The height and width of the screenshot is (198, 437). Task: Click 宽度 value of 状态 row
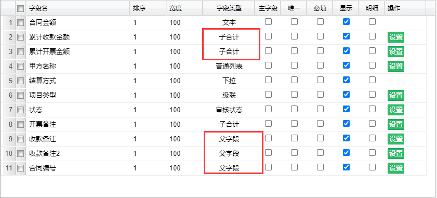point(175,110)
